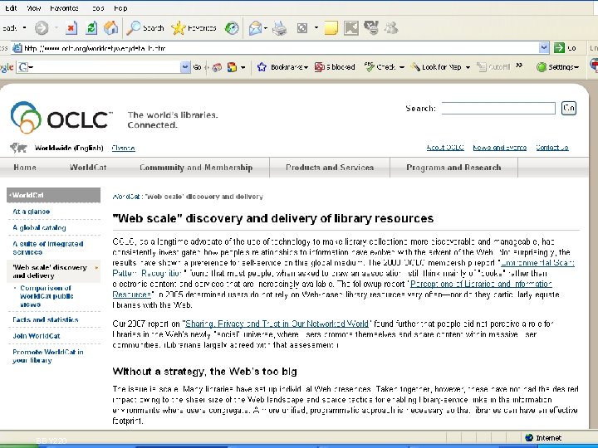Image resolution: width=598 pixels, height=448 pixels.
Task: Open the Look for Map dropdown arrow
Action: tap(468, 67)
